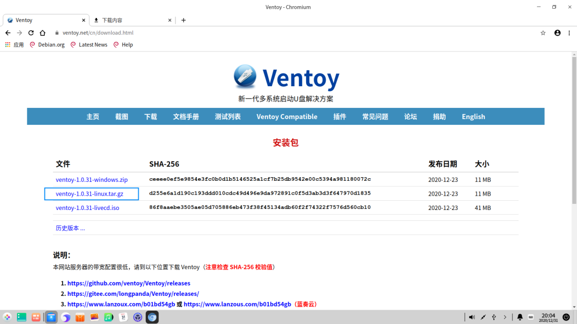Viewport: 577px width, 324px height.
Task: Close the 下载内容 tab
Action: 170,20
